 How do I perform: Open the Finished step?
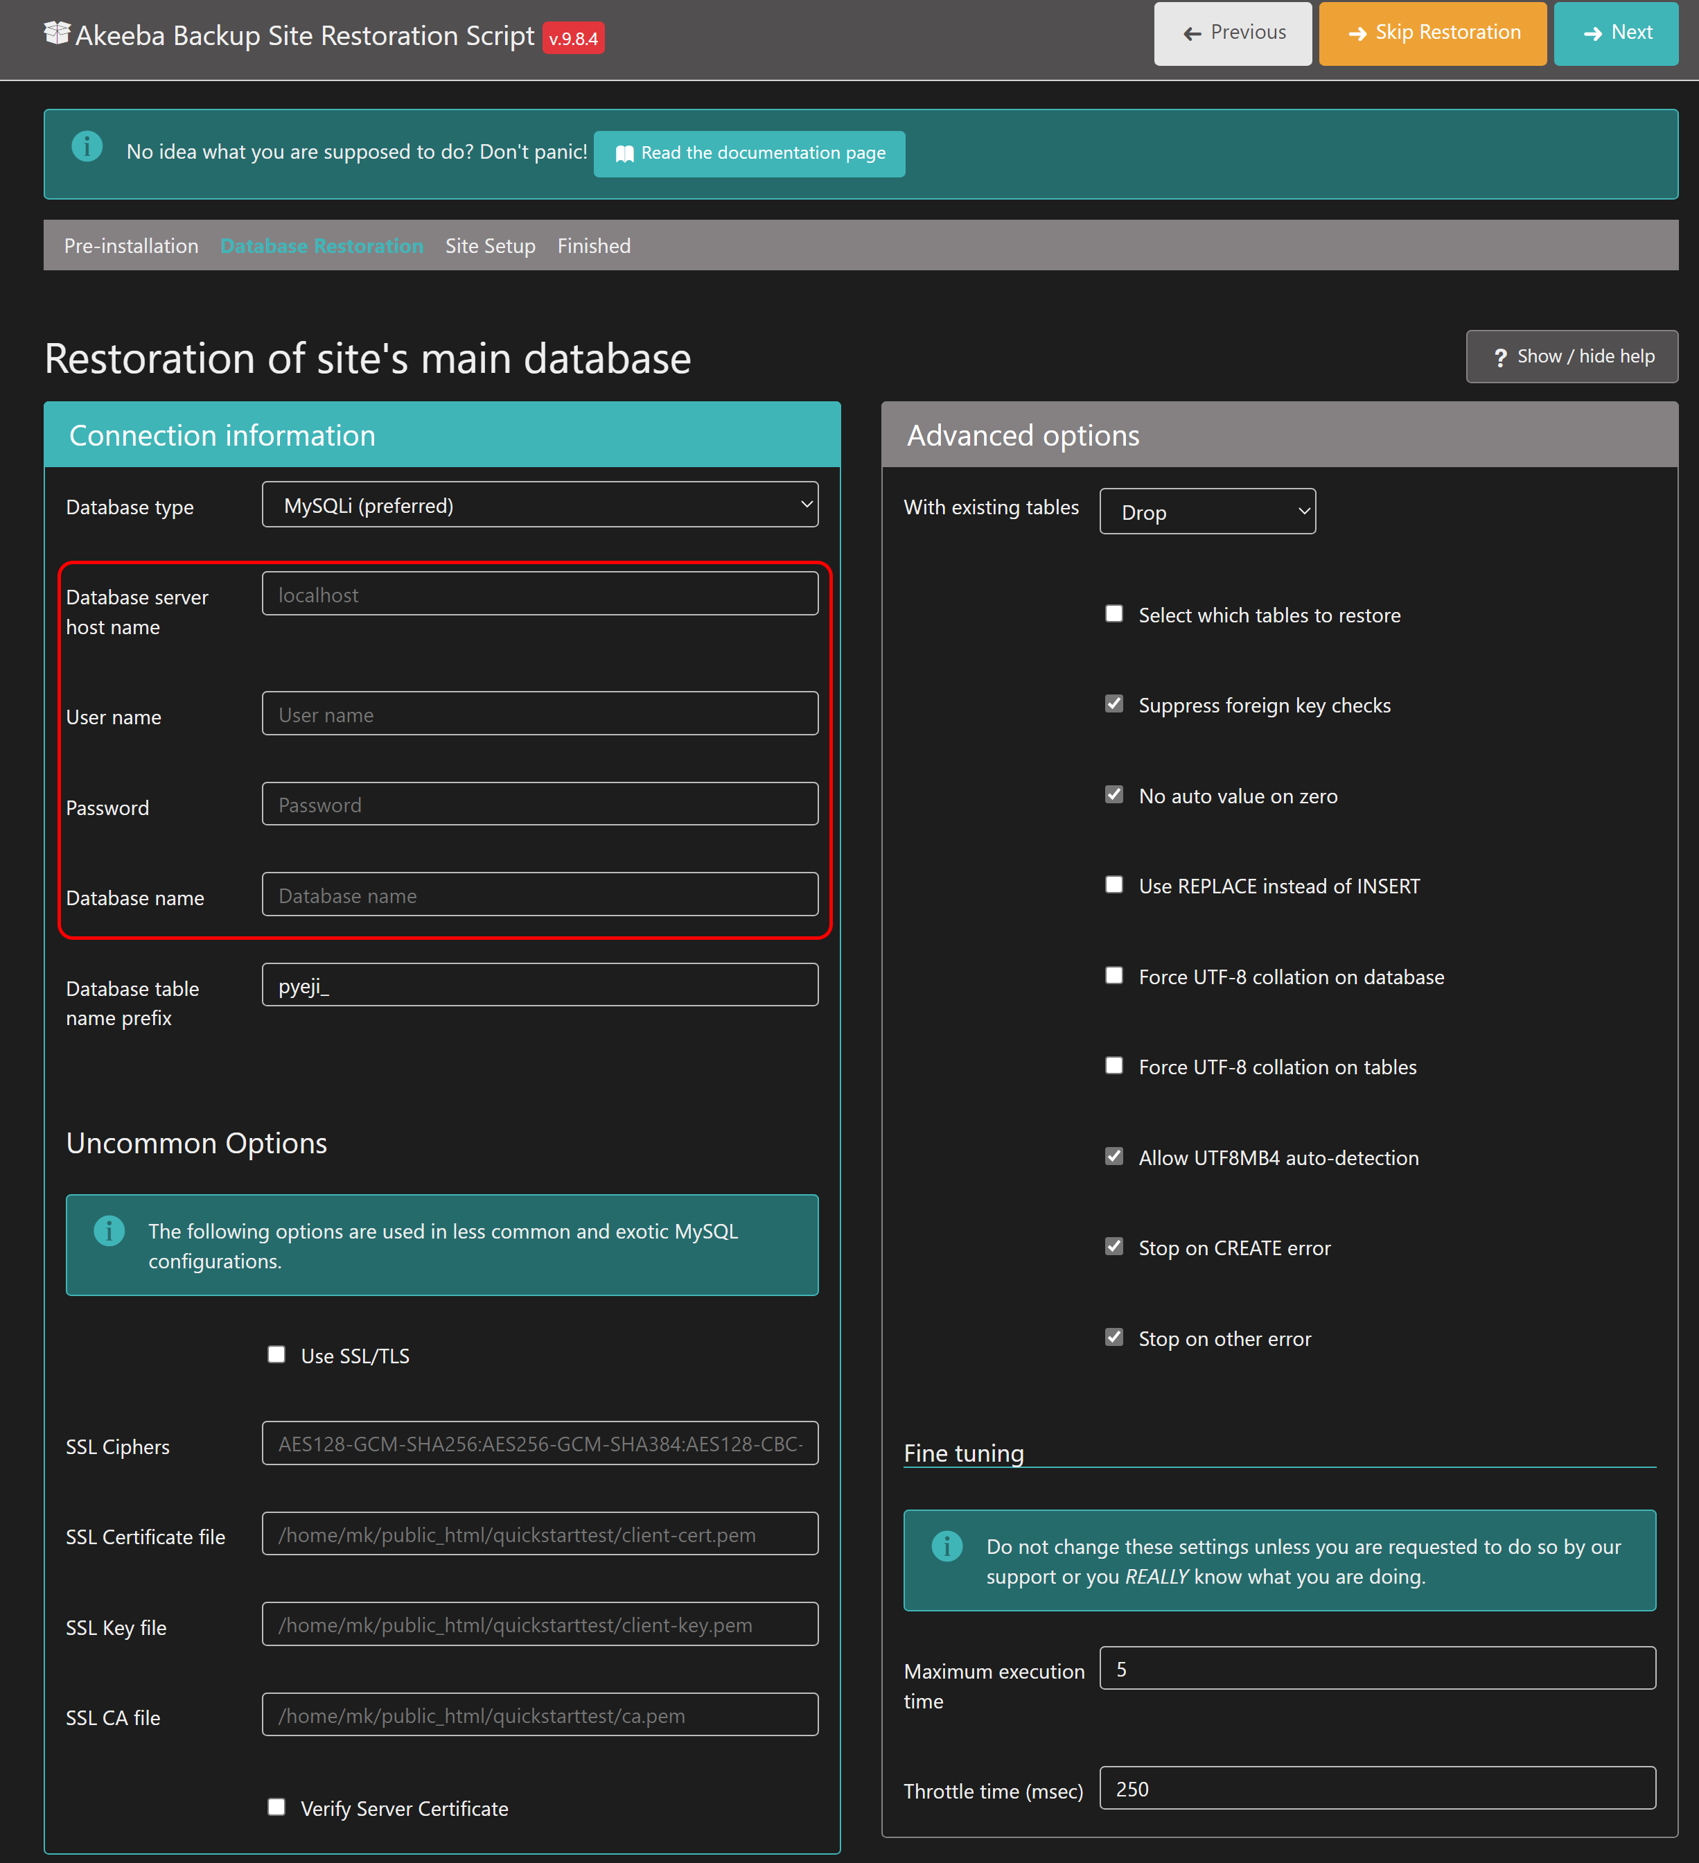pos(594,246)
